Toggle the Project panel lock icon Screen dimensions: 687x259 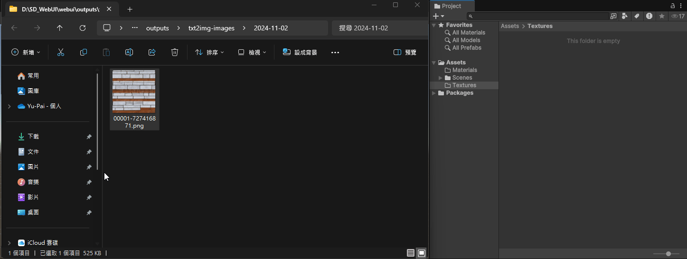pos(672,6)
